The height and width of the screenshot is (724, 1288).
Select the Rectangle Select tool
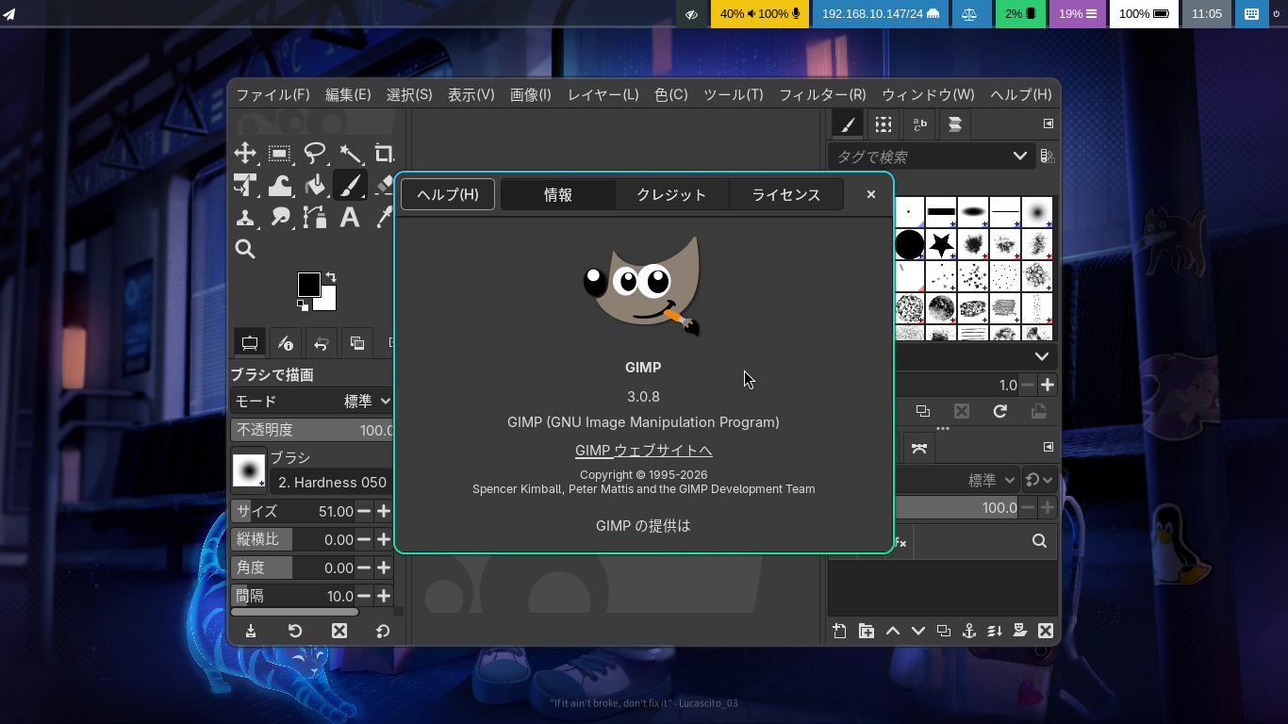279,154
